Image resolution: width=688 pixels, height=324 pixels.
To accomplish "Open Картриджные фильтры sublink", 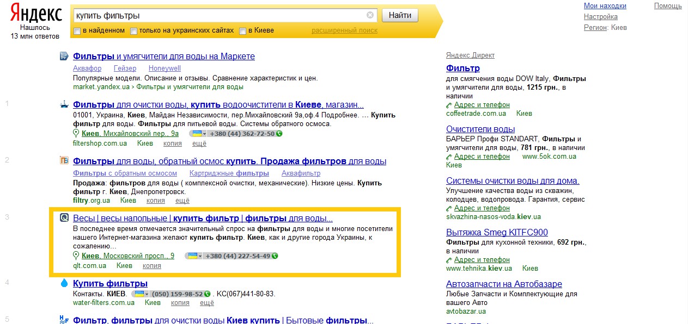I will (x=229, y=173).
